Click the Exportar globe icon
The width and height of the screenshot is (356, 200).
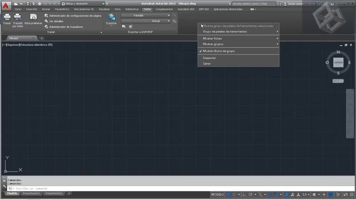tap(111, 17)
